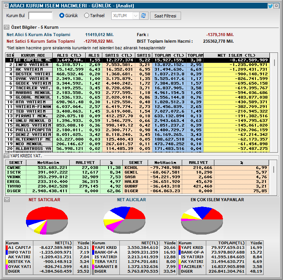Click the EN ÇOK ISLEM YAPANLAR pie chart

[202, 221]
